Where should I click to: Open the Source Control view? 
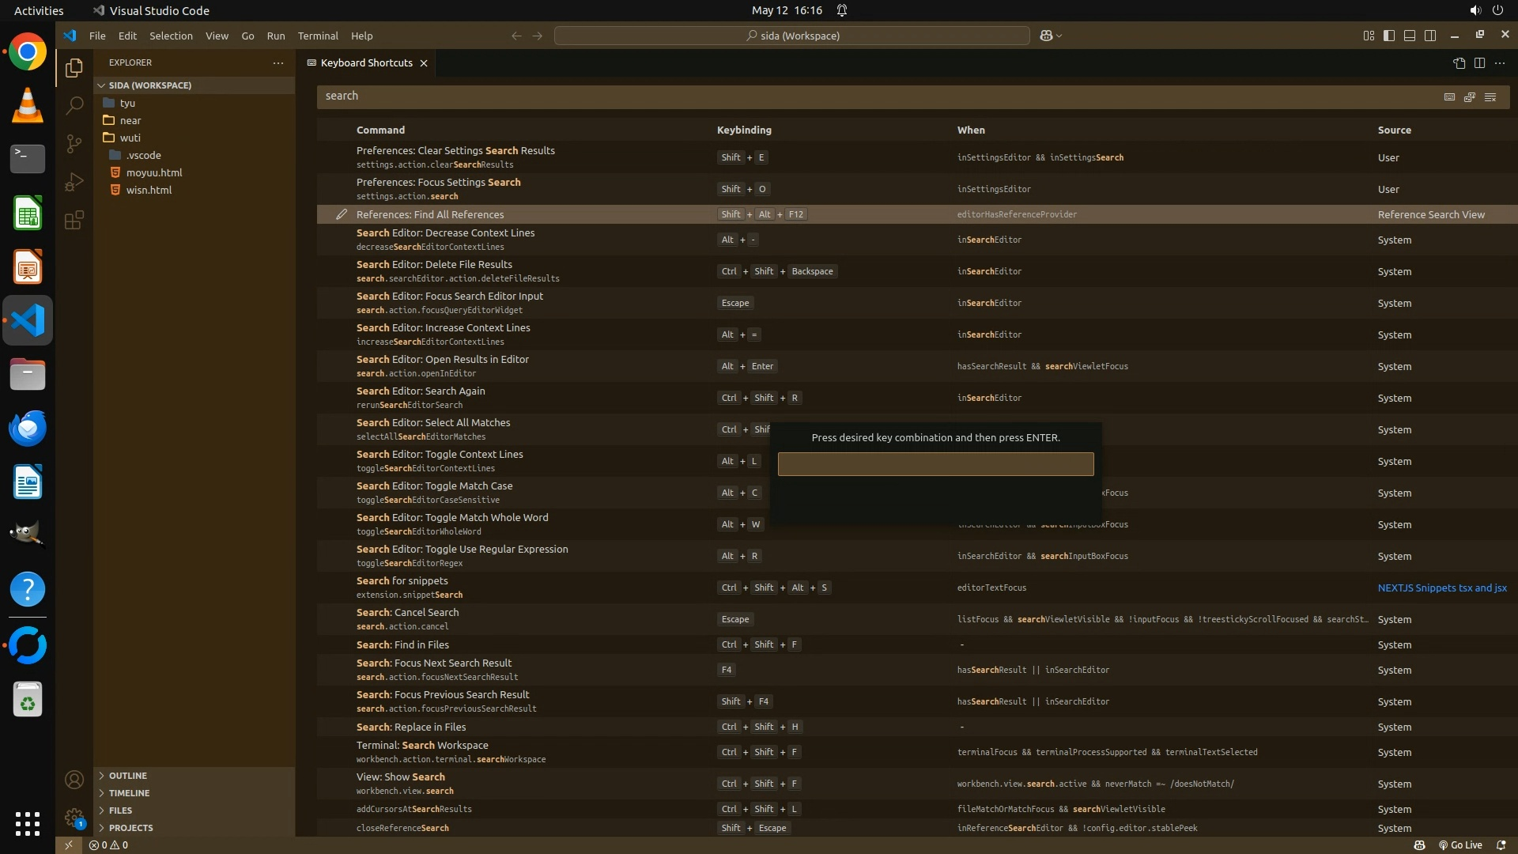click(x=74, y=143)
